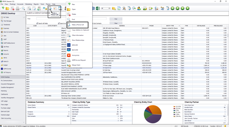Screen dimensions: 229x127
Task: Open Staff Holiday/Leave in sidebar
Action: 9,43
